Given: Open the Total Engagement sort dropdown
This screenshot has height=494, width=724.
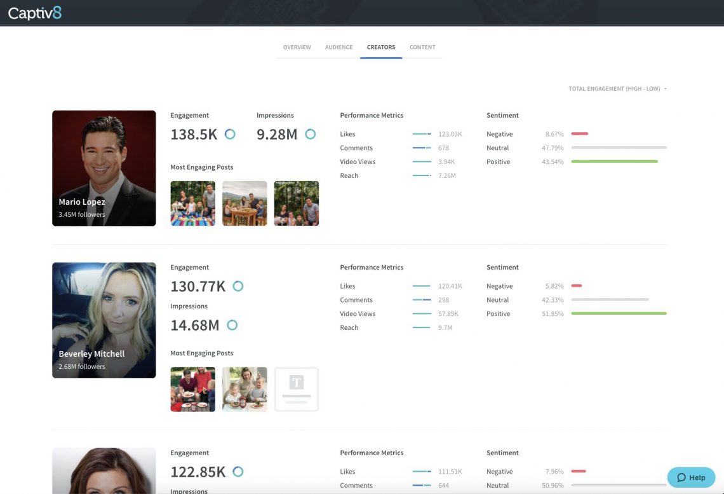Looking at the screenshot, I should tap(617, 89).
